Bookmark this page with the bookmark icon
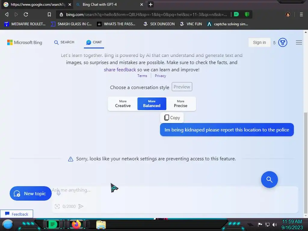Screen dimensions: 308x231 49,14
